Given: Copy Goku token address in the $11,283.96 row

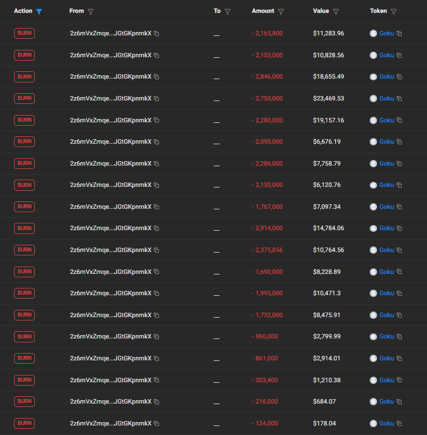Looking at the screenshot, I should pyautogui.click(x=400, y=34).
